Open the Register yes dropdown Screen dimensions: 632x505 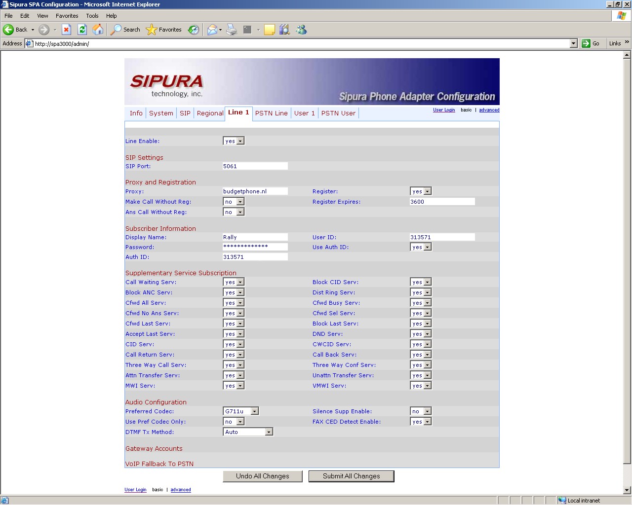click(421, 191)
